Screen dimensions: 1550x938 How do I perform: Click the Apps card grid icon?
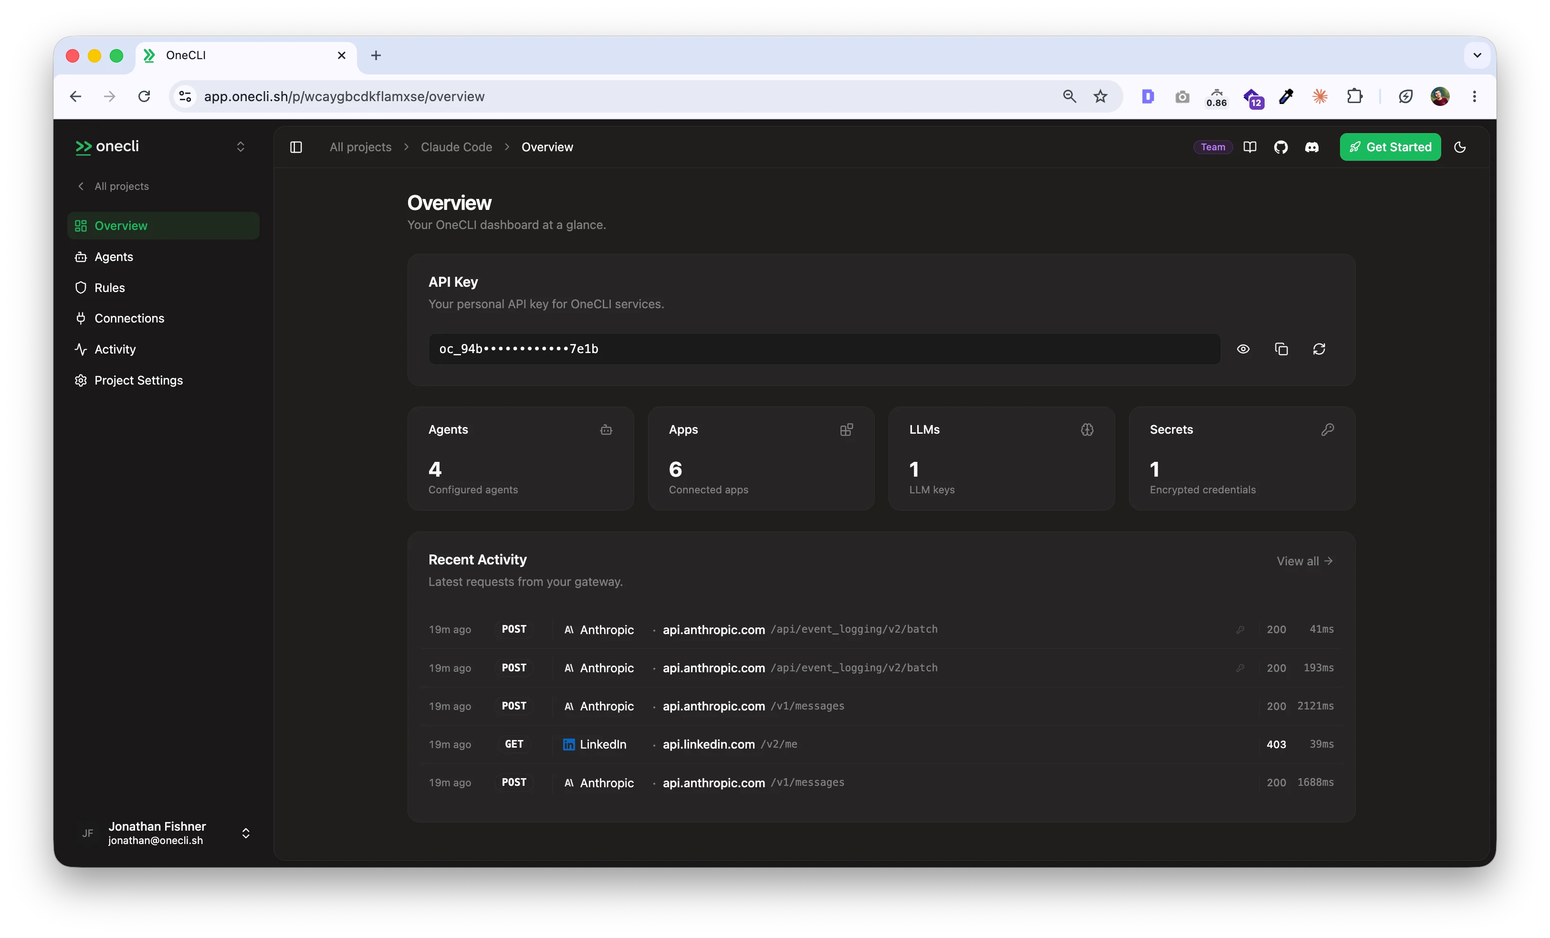846,430
